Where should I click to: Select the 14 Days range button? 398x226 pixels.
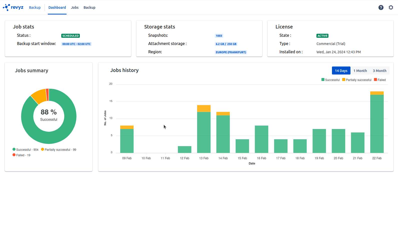click(x=341, y=71)
